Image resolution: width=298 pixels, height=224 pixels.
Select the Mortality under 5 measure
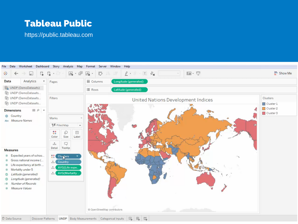click(22, 170)
